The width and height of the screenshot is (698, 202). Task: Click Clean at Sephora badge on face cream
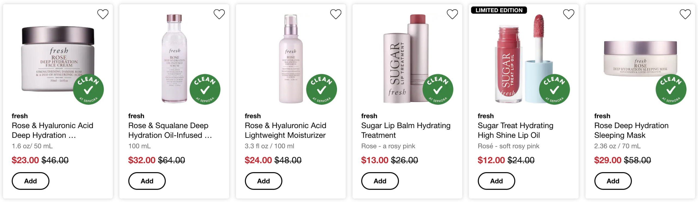88,89
